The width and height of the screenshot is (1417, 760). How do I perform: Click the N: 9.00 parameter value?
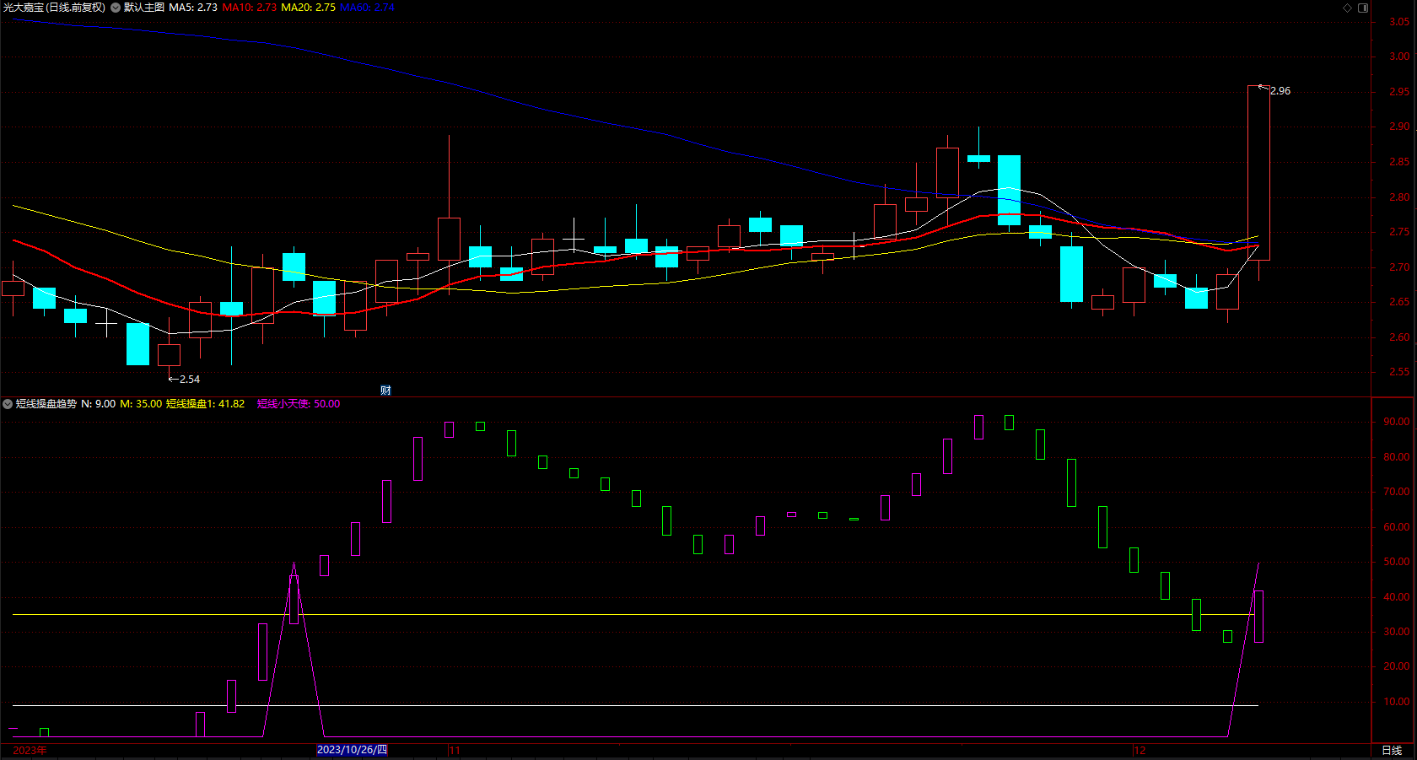tap(99, 404)
